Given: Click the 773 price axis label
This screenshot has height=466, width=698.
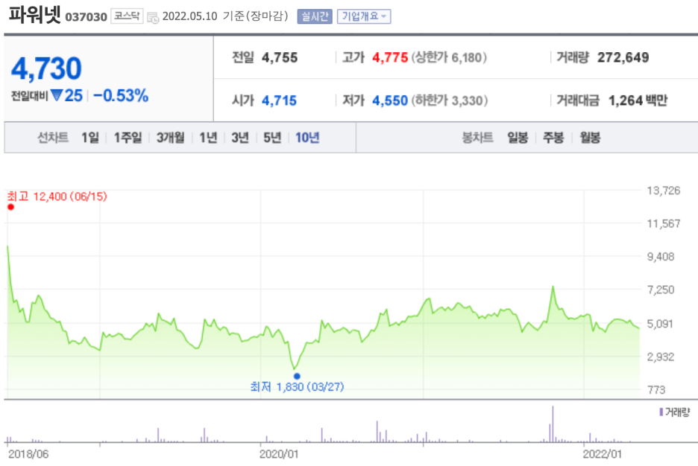Looking at the screenshot, I should tap(656, 390).
